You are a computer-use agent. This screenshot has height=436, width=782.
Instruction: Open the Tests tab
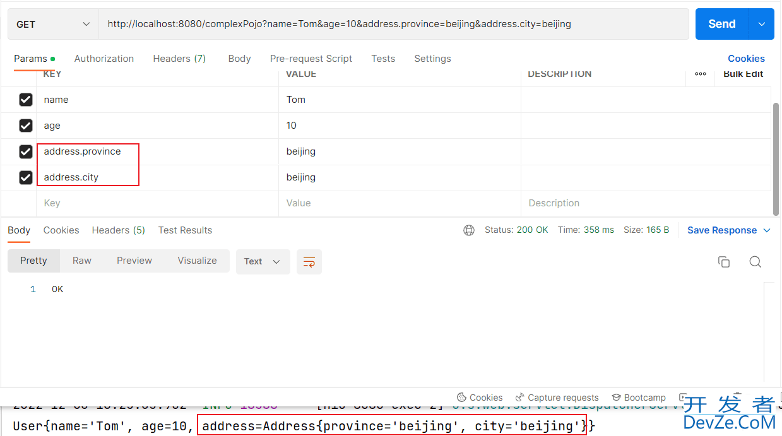click(x=383, y=59)
